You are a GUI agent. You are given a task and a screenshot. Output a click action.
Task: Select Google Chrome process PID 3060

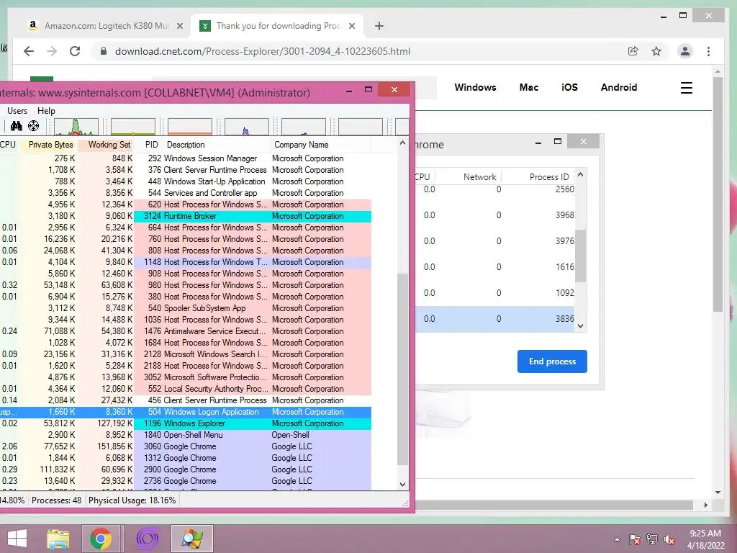click(186, 446)
